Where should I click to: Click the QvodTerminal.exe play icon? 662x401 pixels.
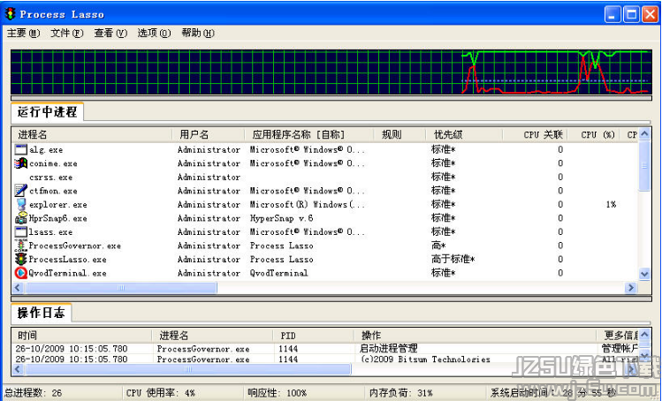click(x=20, y=273)
